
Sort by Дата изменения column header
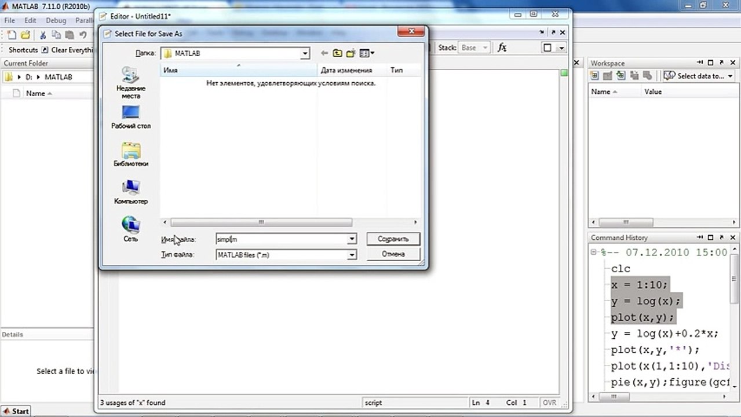352,70
